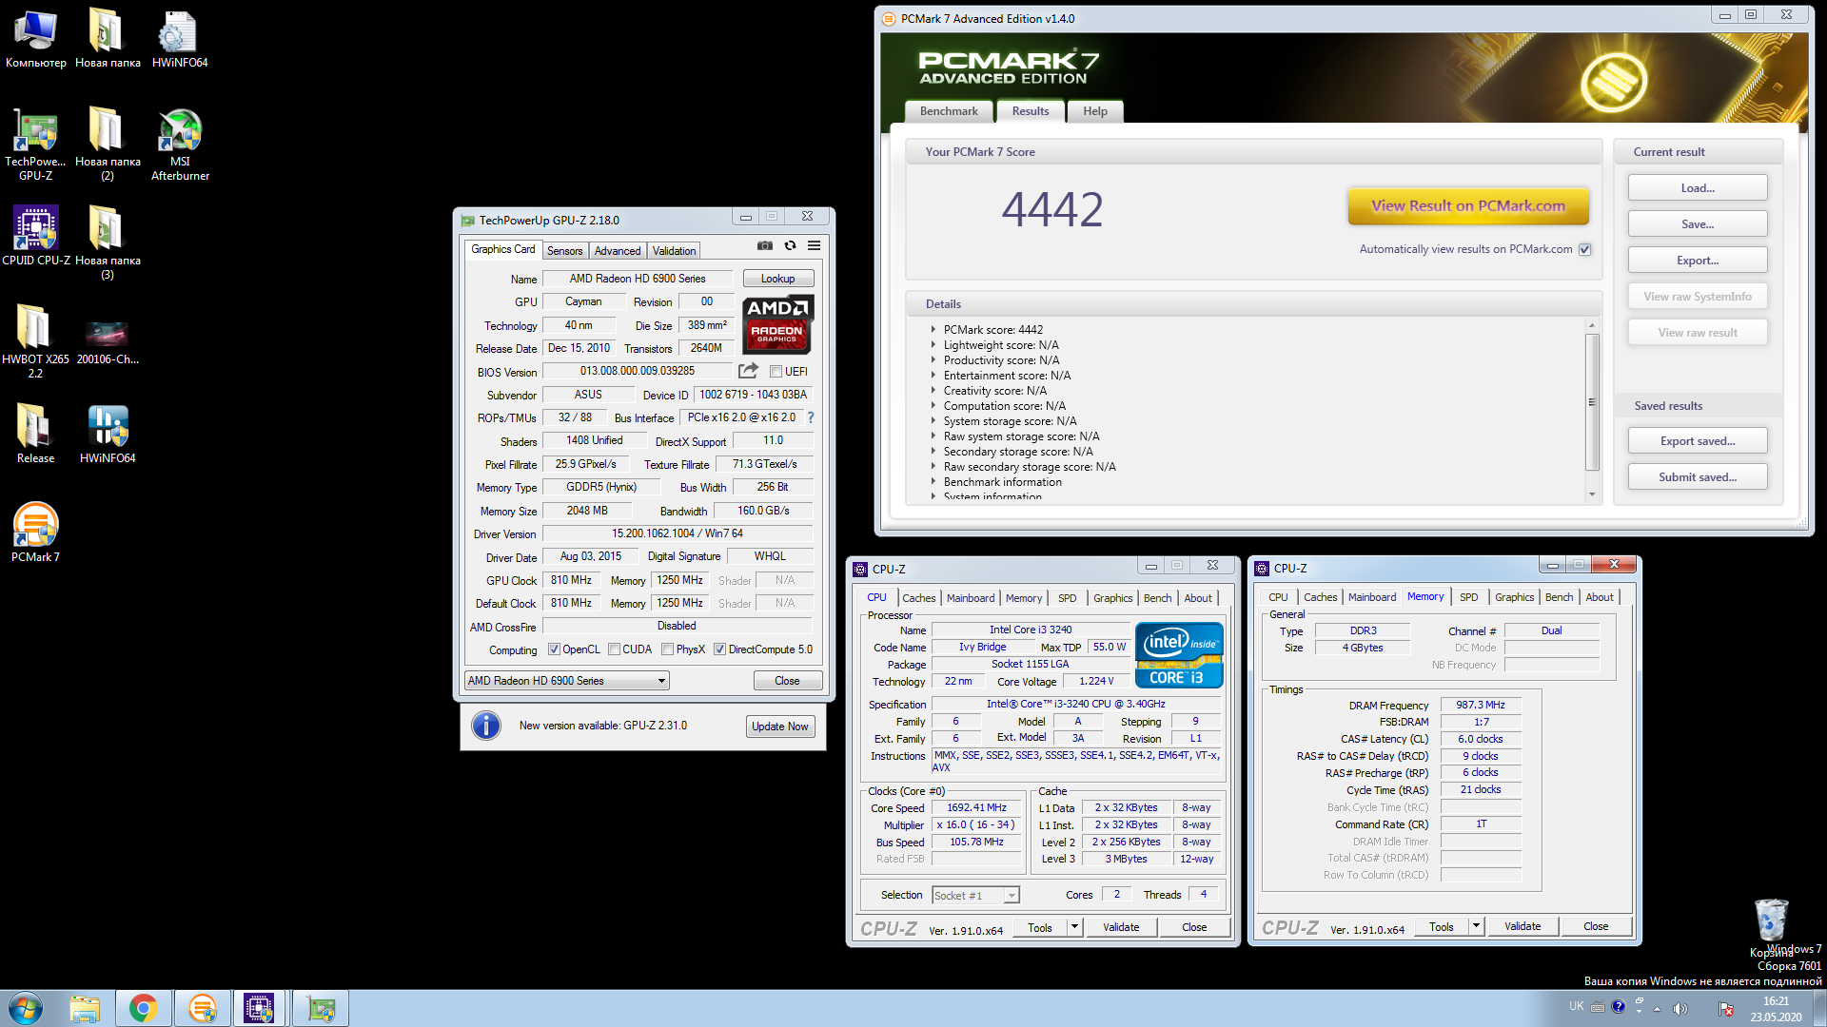
Task: Open Google Chrome from the taskbar
Action: [x=144, y=1008]
